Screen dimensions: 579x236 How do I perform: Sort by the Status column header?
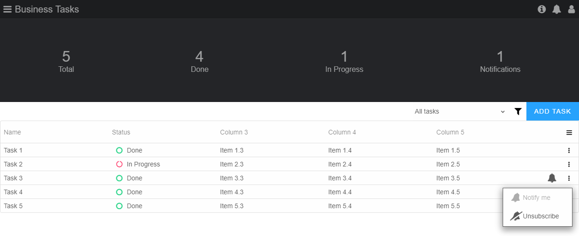coord(121,132)
